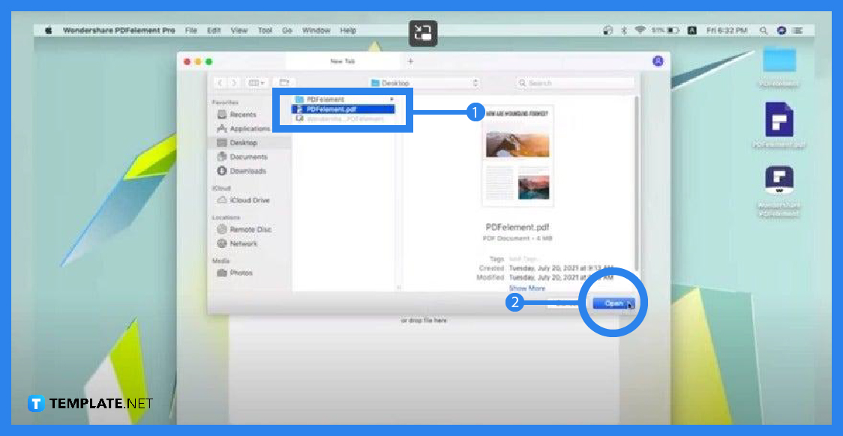Open Spotlight search in the menu bar
Screen dimensions: 843x436
tap(763, 31)
